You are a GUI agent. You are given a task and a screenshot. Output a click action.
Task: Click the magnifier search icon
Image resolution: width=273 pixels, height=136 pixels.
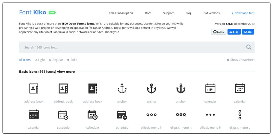[x=248, y=47]
